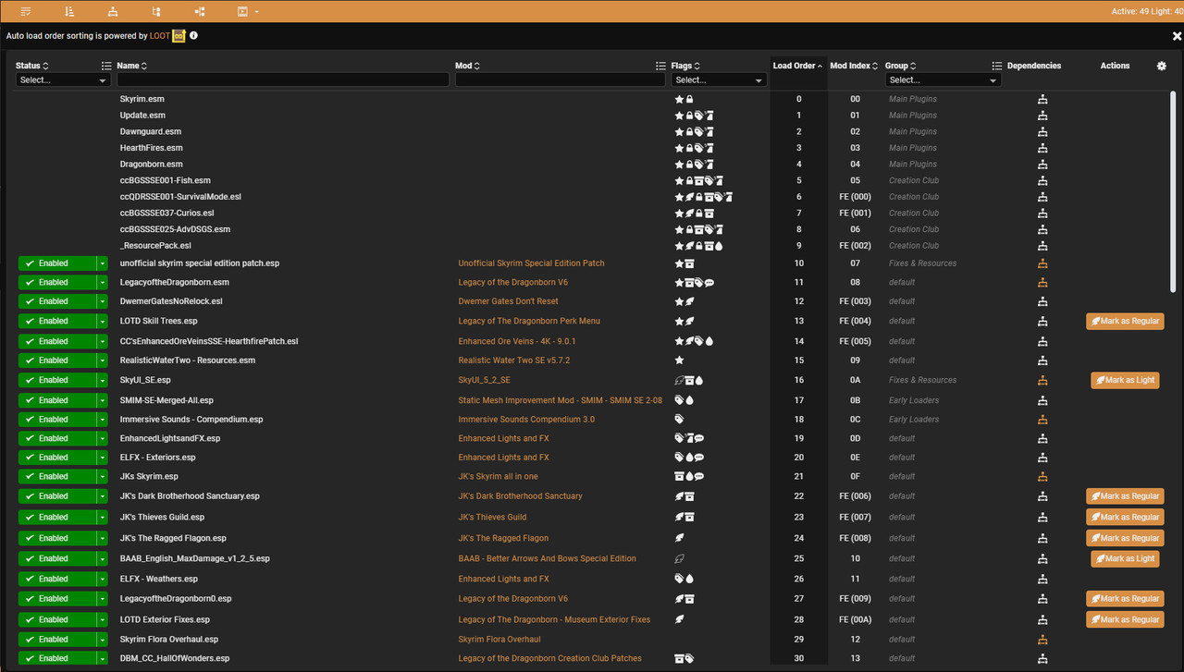Click the Name filter text field
Viewport: 1184px width, 672px height.
click(x=283, y=79)
